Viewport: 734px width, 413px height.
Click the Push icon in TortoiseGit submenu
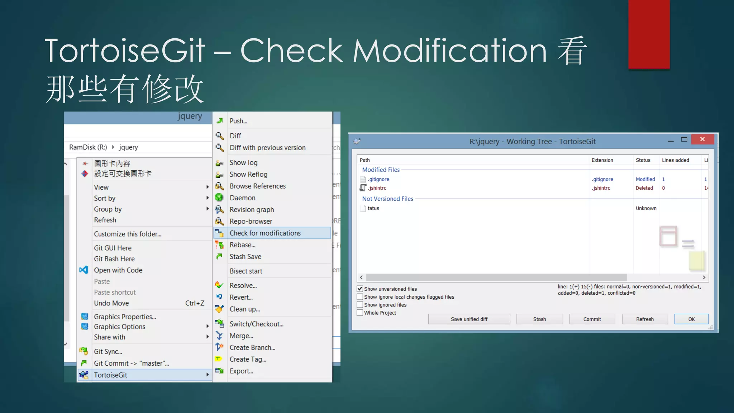(220, 121)
